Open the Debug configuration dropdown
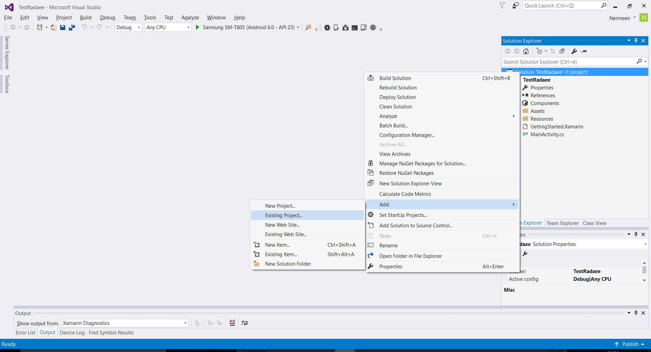The width and height of the screenshot is (651, 352). coord(128,27)
